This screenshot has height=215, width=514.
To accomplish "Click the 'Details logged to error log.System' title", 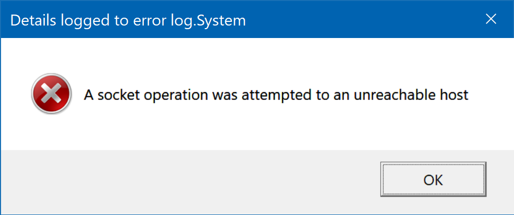I will (x=128, y=20).
